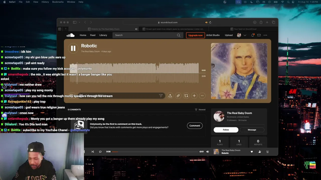Repost the Robotic track
The width and height of the screenshot is (321, 180).
point(186,96)
